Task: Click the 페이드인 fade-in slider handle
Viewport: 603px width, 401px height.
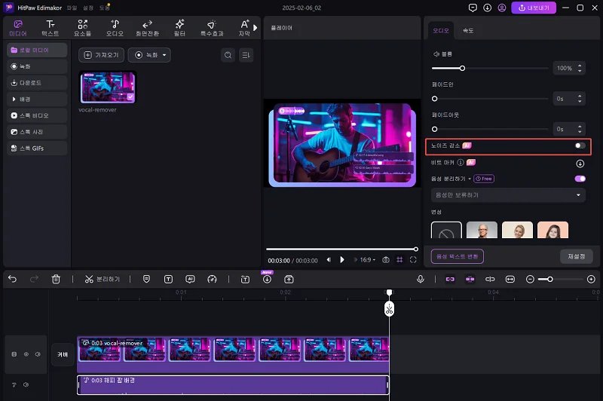Action: click(x=435, y=99)
